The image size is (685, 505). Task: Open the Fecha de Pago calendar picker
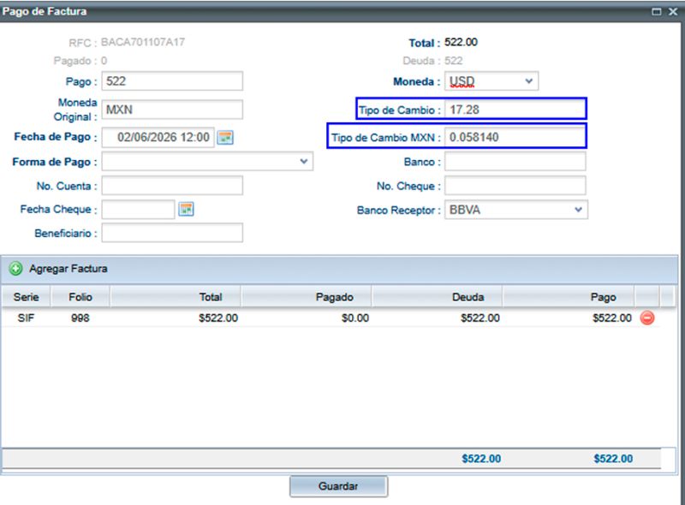(225, 138)
